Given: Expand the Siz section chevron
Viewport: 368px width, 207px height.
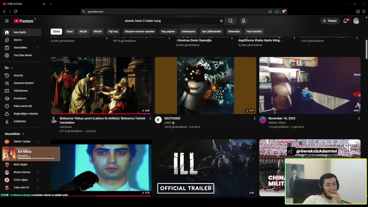Looking at the screenshot, I should 12,68.
